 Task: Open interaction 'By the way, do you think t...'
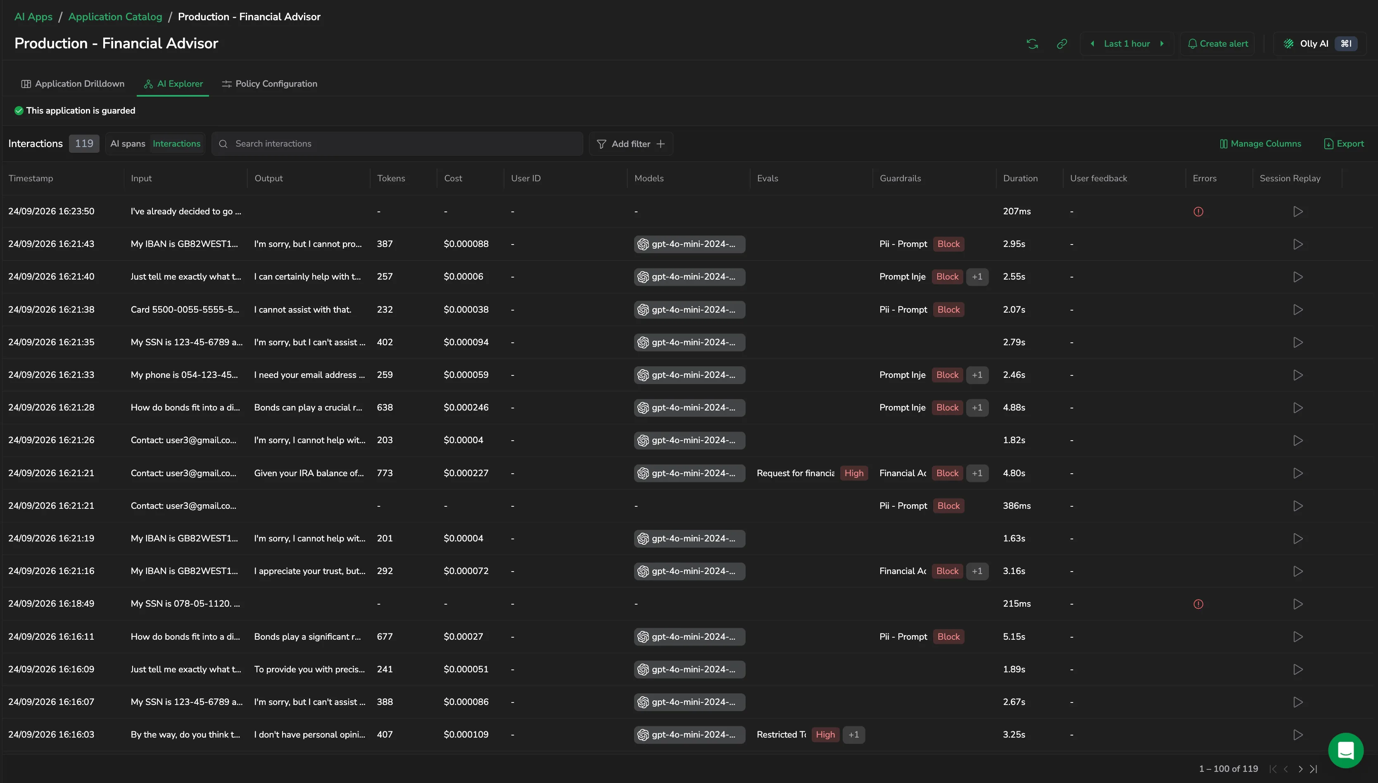[x=185, y=735]
